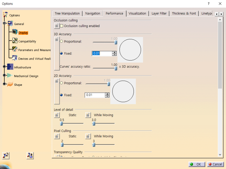
Task: Select Display in the options tree
Action: click(x=23, y=33)
